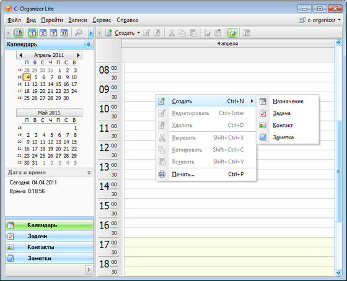This screenshot has height=281, width=347.
Task: Switch to the 31-day month view icon
Action: tap(64, 33)
